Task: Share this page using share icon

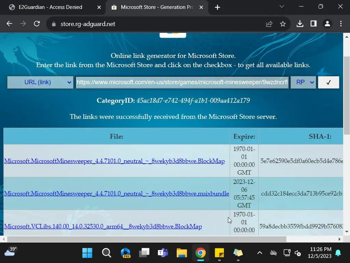Action: (x=269, y=24)
